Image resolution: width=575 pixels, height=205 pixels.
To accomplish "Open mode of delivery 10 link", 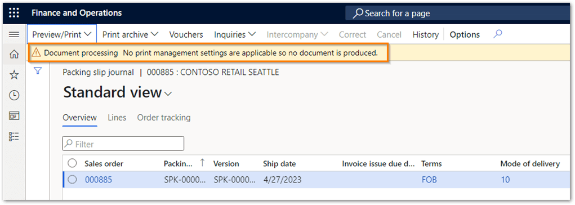I will point(505,180).
